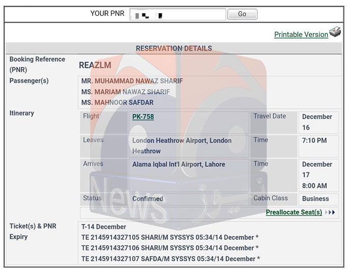This screenshot has width=357, height=277.
Task: Click the YOUR PNR label
Action: point(107,13)
